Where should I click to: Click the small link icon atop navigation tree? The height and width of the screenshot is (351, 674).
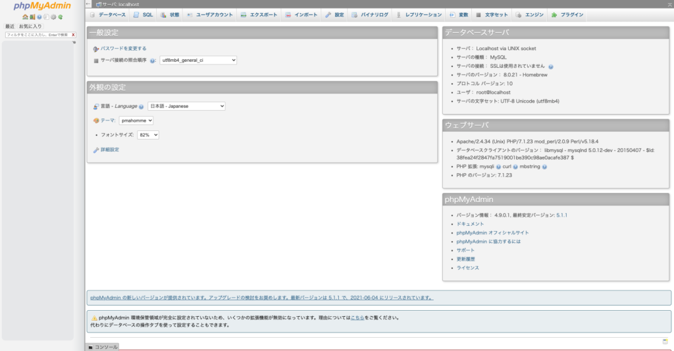coord(74,42)
